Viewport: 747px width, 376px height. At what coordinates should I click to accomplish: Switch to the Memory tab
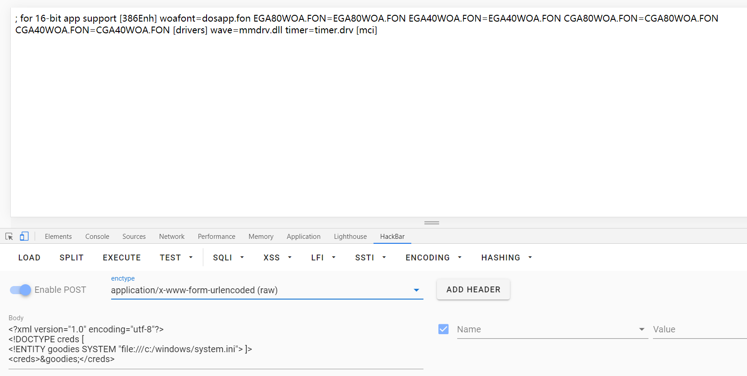click(261, 237)
